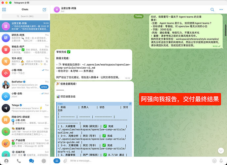This screenshot has height=165, width=227.
Task: Open the Telega channel chat
Action: click(25, 108)
